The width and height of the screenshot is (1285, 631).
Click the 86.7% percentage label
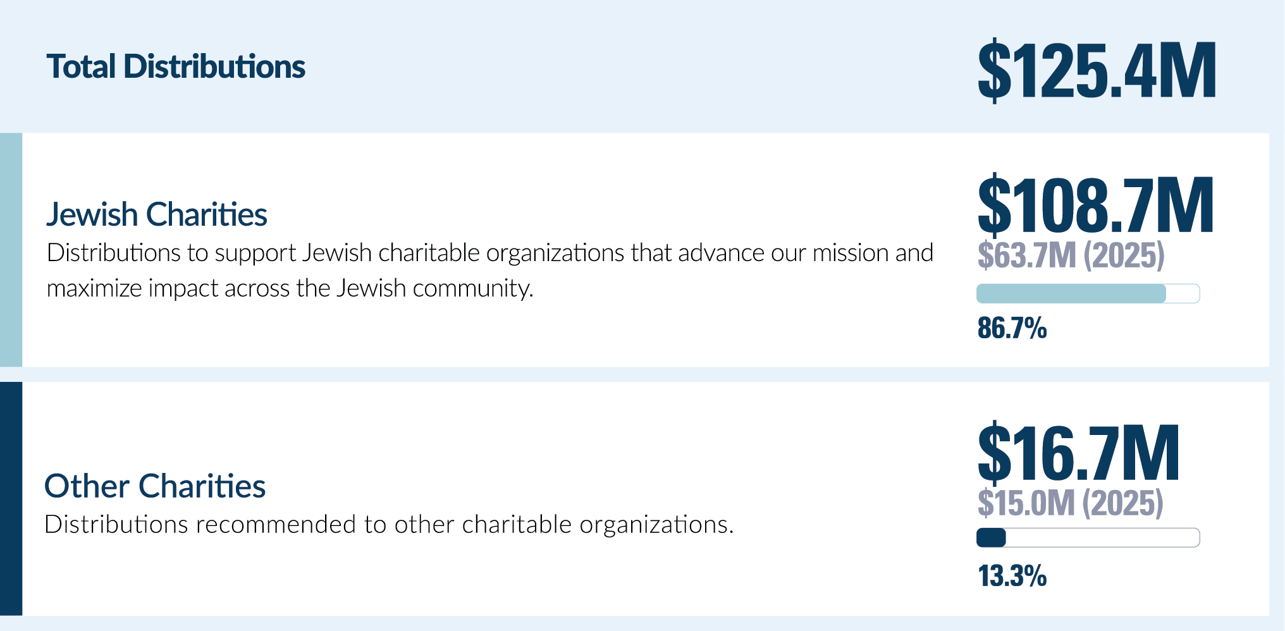[x=1012, y=328]
